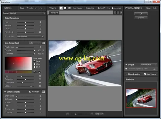Open About menu item
This screenshot has height=119, width=161.
pos(148,8)
